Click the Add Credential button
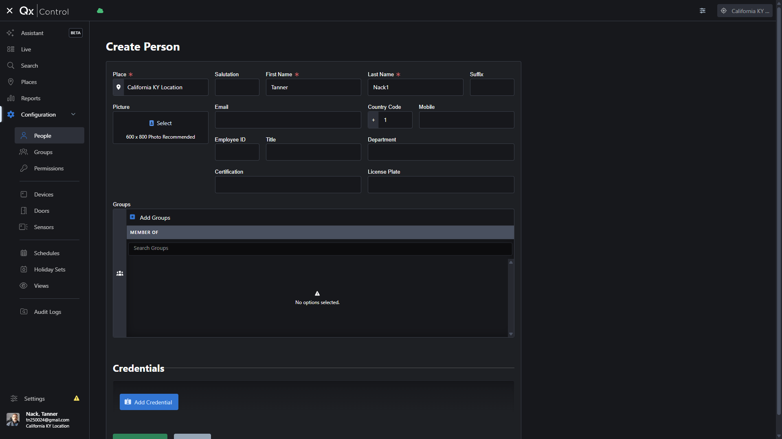This screenshot has height=439, width=782. [x=149, y=402]
